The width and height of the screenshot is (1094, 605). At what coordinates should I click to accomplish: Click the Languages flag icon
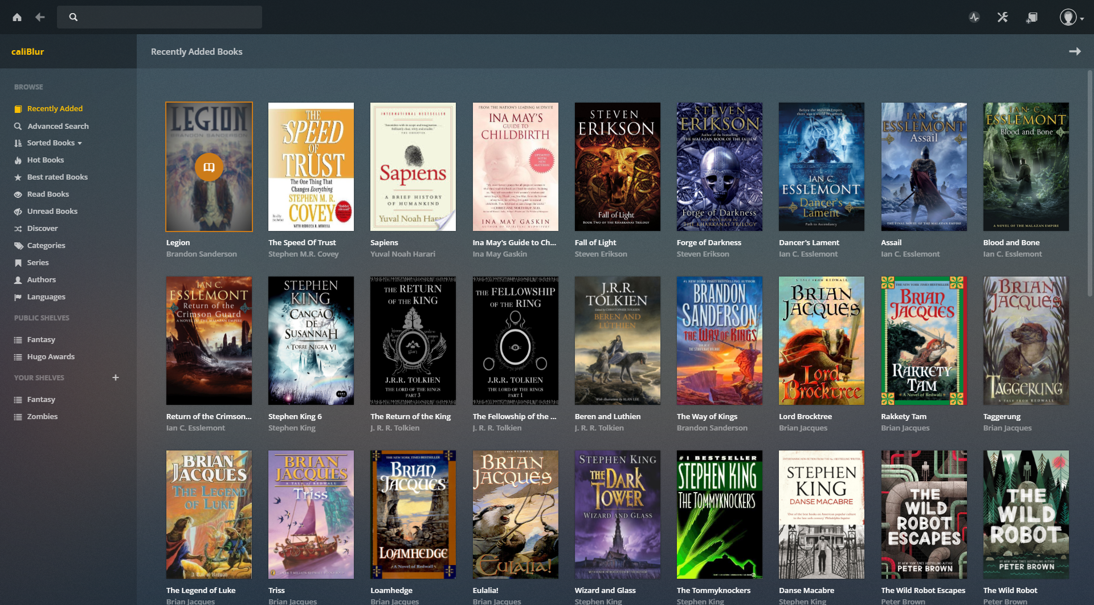pyautogui.click(x=18, y=297)
